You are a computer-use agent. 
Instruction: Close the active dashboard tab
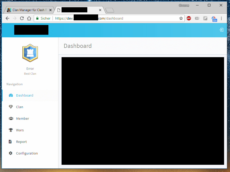pyautogui.click(x=100, y=10)
